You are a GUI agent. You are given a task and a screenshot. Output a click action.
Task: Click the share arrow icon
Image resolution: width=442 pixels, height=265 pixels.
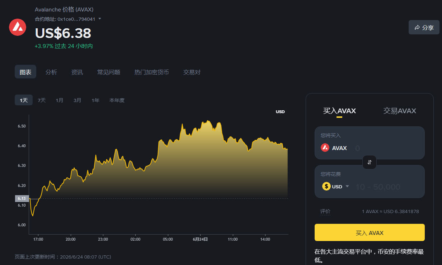click(x=417, y=28)
